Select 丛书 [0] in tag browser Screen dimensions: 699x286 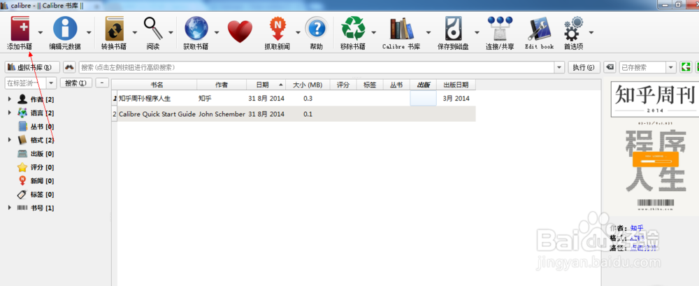point(36,127)
